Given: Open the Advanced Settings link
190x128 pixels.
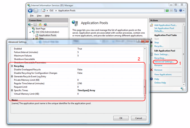Looking at the screenshot, I should [x=164, y=62].
